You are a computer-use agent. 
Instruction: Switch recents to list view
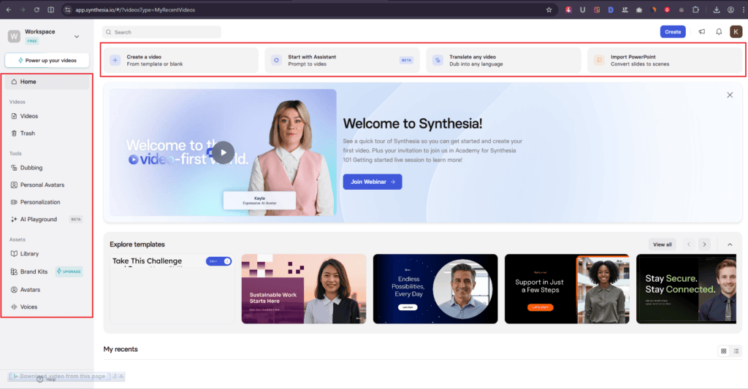[736, 351]
